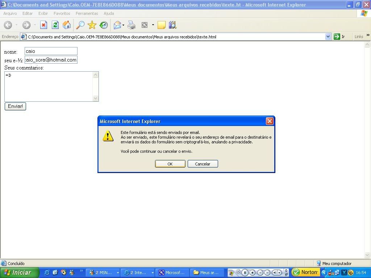The height and width of the screenshot is (278, 371).
Task: Click Cancelar in the dialog
Action: [203, 164]
